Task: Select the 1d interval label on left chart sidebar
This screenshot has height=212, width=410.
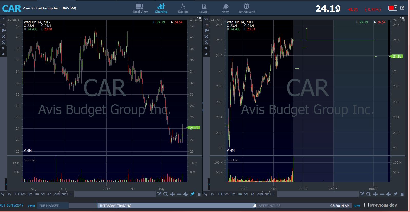Action: (3, 25)
